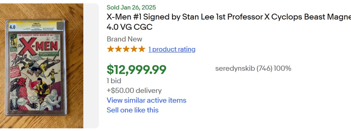Click View similar active items
Viewport: 351px width, 131px height.
[146, 100]
